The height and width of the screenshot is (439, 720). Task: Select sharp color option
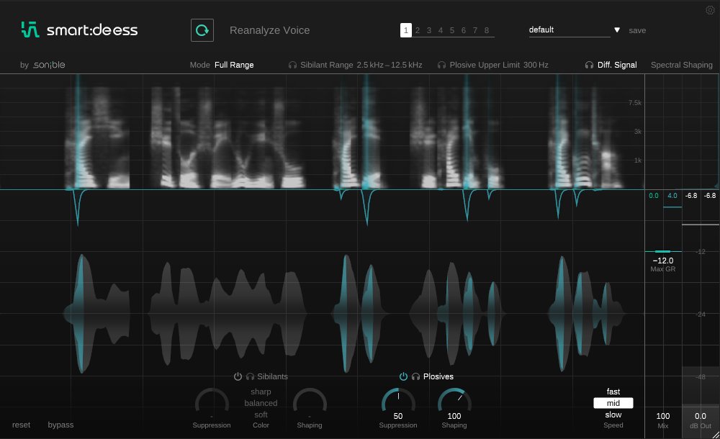[261, 392]
